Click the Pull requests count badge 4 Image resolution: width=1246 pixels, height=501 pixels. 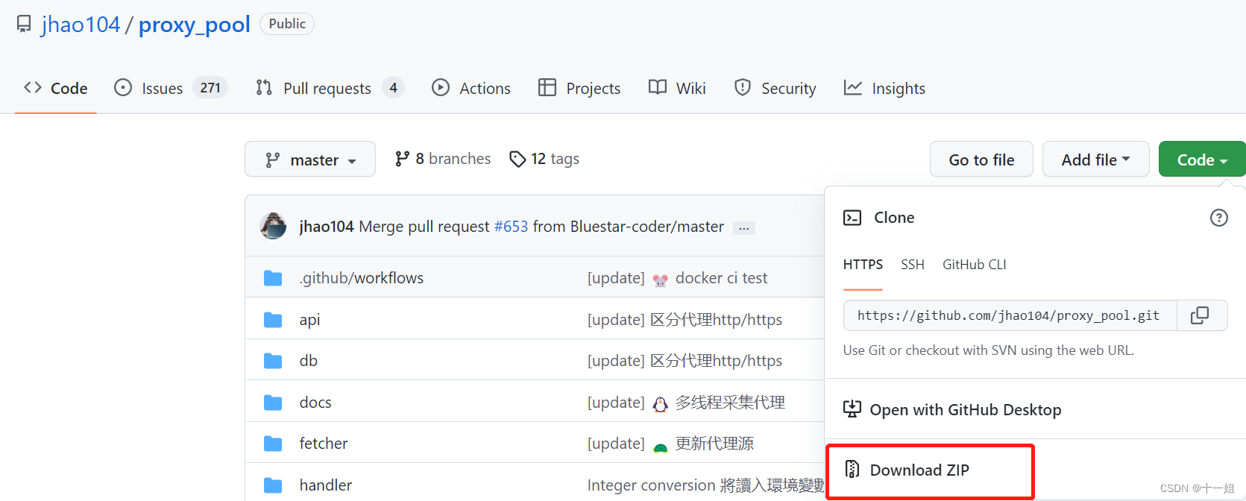(x=393, y=88)
